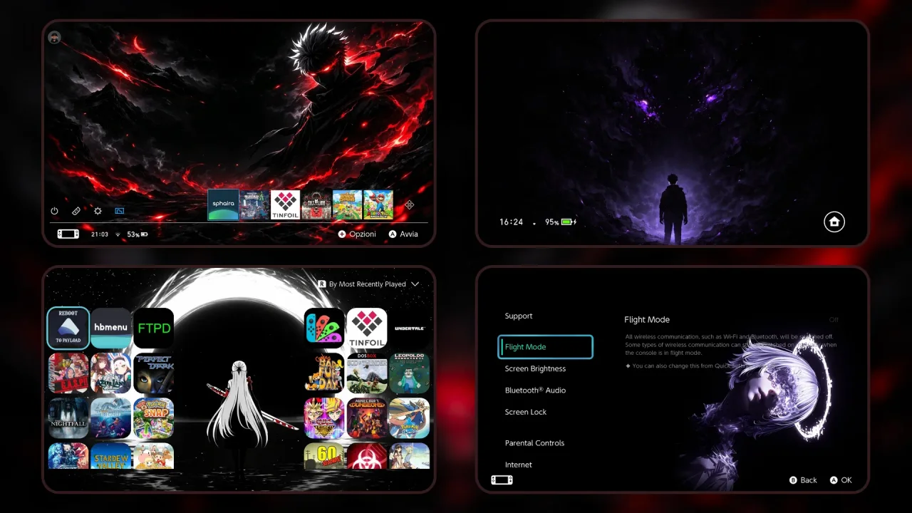Select Support in settings list
Viewport: 912px width, 513px height.
(x=519, y=316)
